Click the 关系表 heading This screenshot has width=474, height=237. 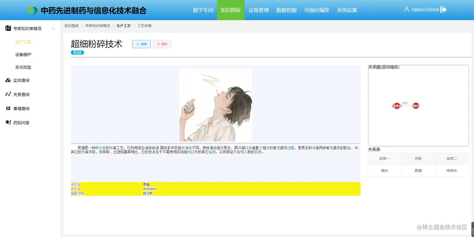click(374, 150)
